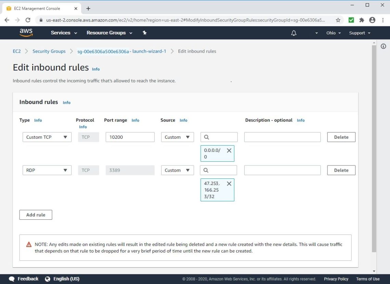
Task: Click the pin shortcut icon in AWS navbar
Action: point(144,33)
